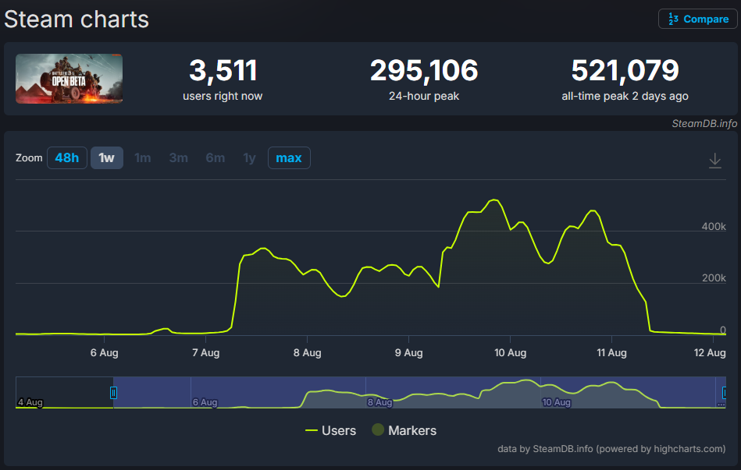Click the all-time peak value 521,079
Screen dimensions: 741x470
pos(625,71)
